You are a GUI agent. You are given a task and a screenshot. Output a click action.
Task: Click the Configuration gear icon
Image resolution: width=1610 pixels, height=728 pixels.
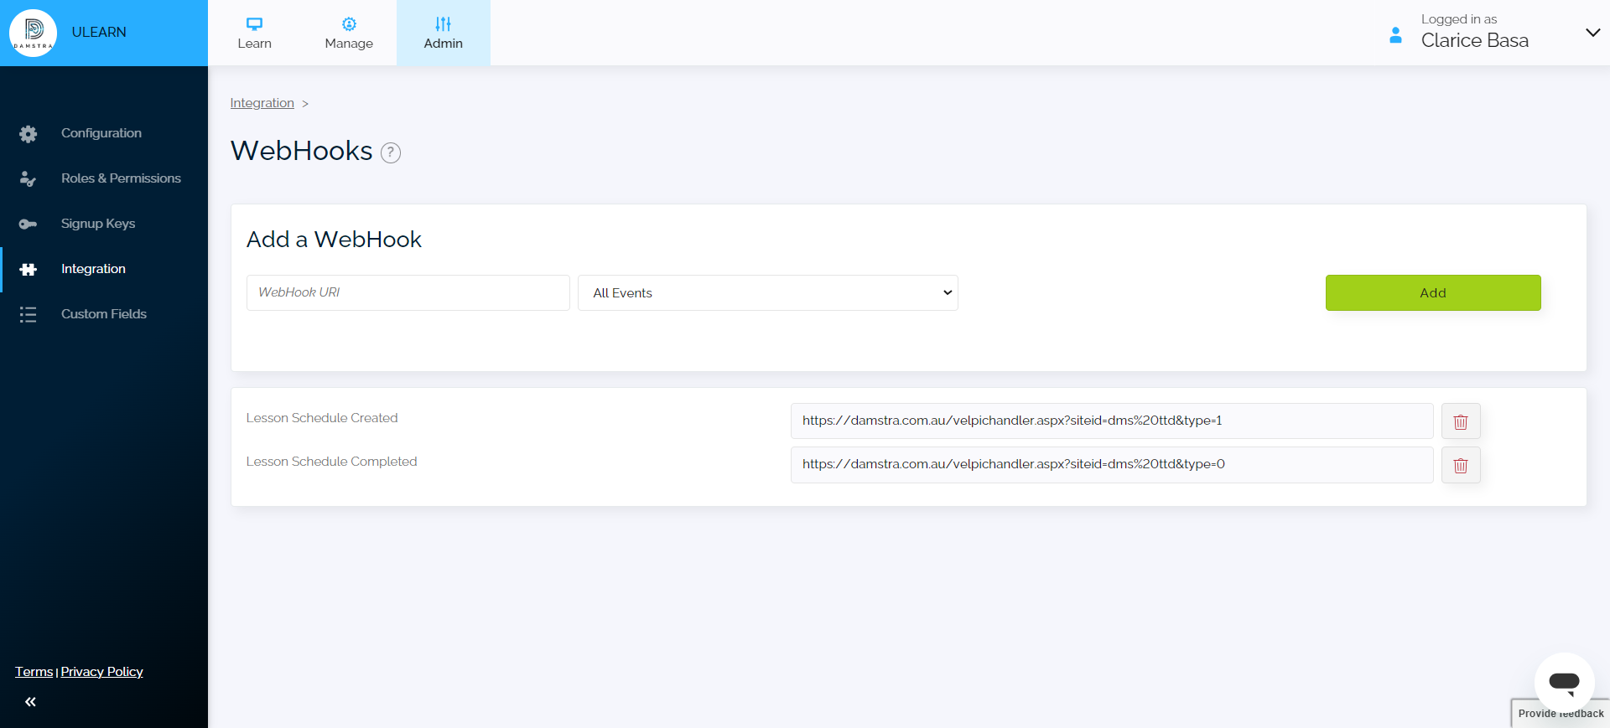(29, 133)
